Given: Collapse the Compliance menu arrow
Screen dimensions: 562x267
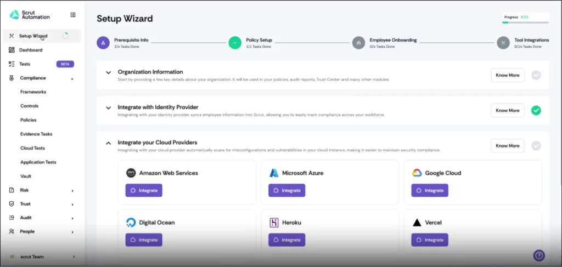Looking at the screenshot, I should point(72,79).
